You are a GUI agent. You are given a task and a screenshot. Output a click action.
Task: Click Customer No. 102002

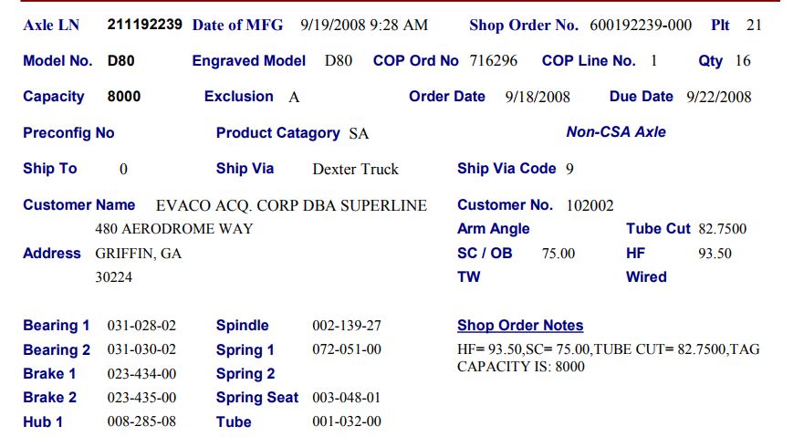click(590, 205)
